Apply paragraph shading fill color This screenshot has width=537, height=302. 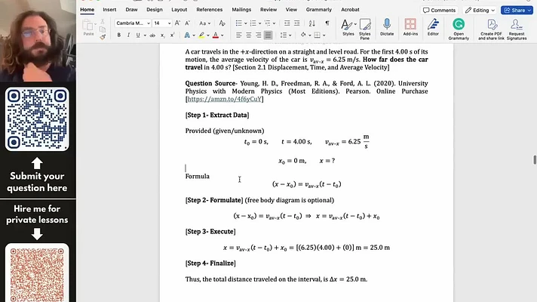[303, 35]
